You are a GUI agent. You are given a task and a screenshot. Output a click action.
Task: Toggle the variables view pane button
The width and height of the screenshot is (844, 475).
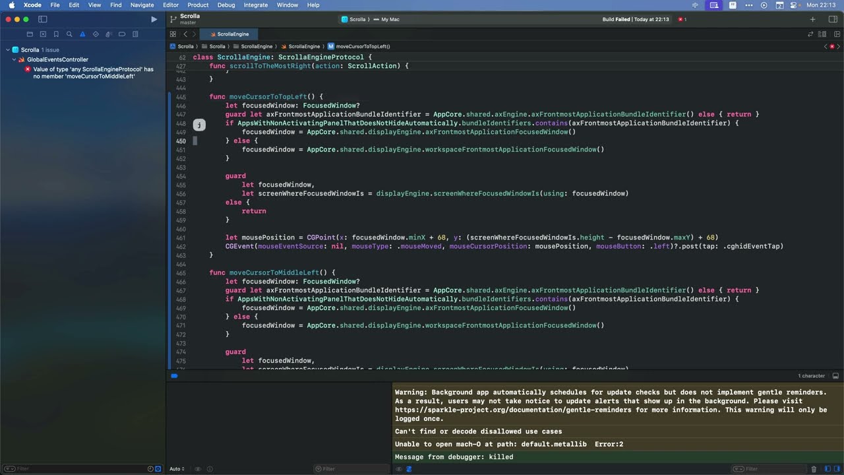pyautogui.click(x=828, y=469)
